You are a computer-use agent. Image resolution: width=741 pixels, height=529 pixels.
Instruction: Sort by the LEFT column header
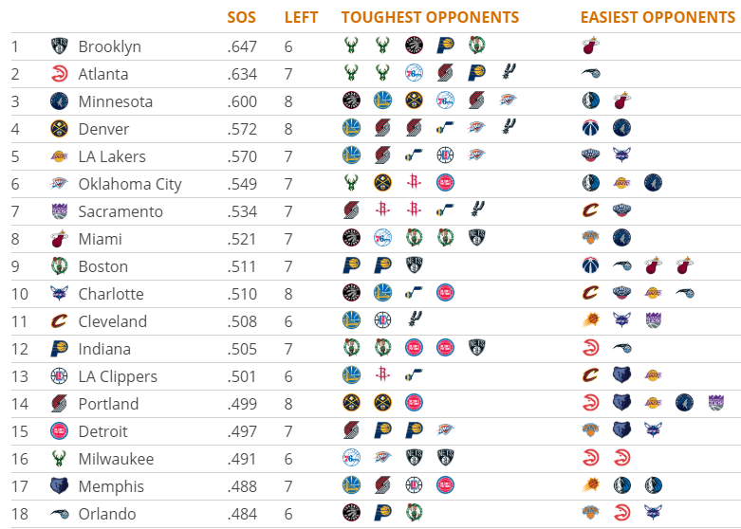301,17
